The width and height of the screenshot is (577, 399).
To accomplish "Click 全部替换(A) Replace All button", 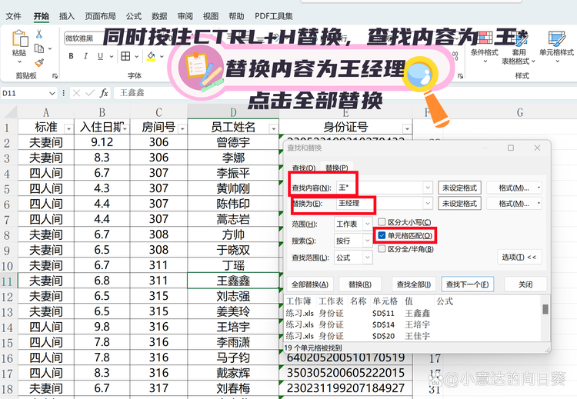I will [x=310, y=284].
